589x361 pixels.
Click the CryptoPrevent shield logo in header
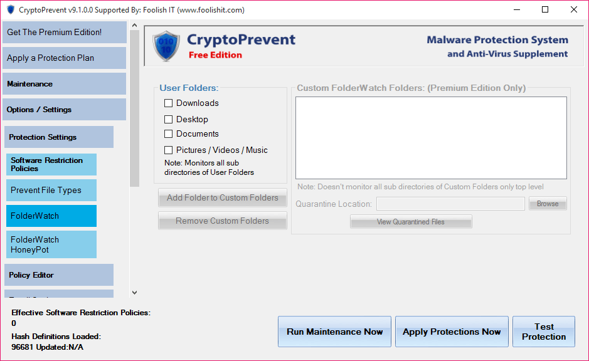166,46
